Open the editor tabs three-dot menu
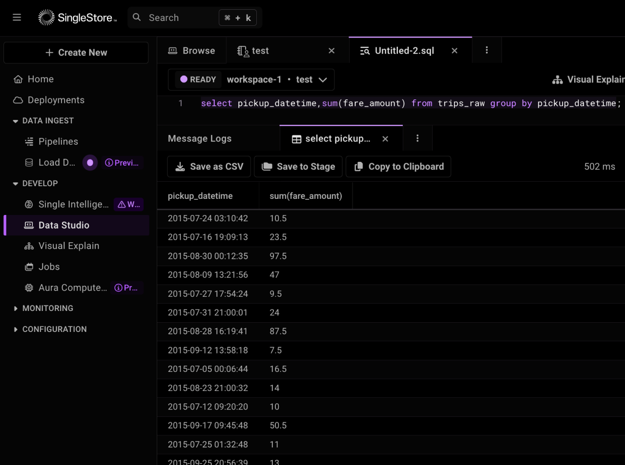 point(486,51)
